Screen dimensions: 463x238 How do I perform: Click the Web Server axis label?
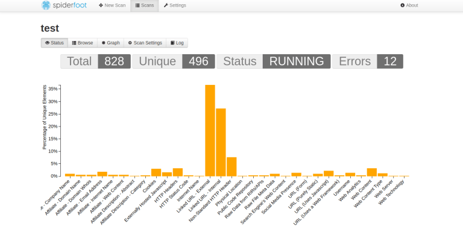click(x=384, y=189)
